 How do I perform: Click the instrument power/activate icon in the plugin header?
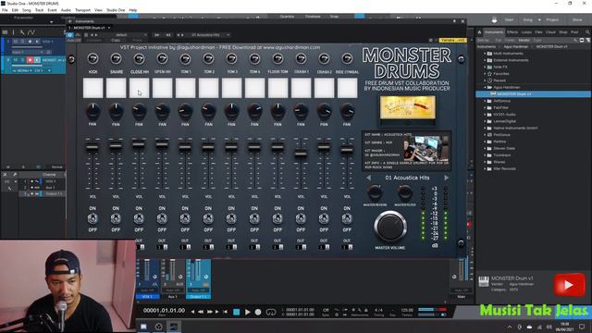coord(70,35)
